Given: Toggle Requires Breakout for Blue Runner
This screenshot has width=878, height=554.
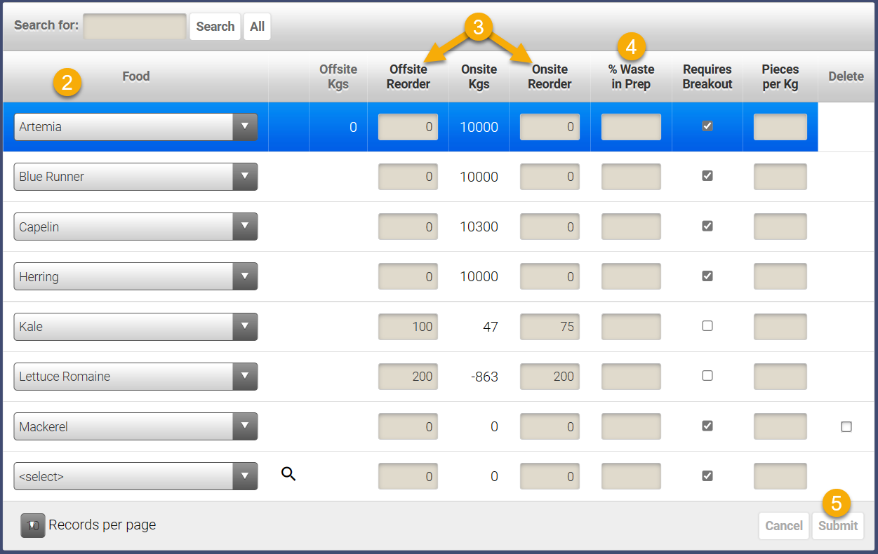Looking at the screenshot, I should click(x=707, y=176).
